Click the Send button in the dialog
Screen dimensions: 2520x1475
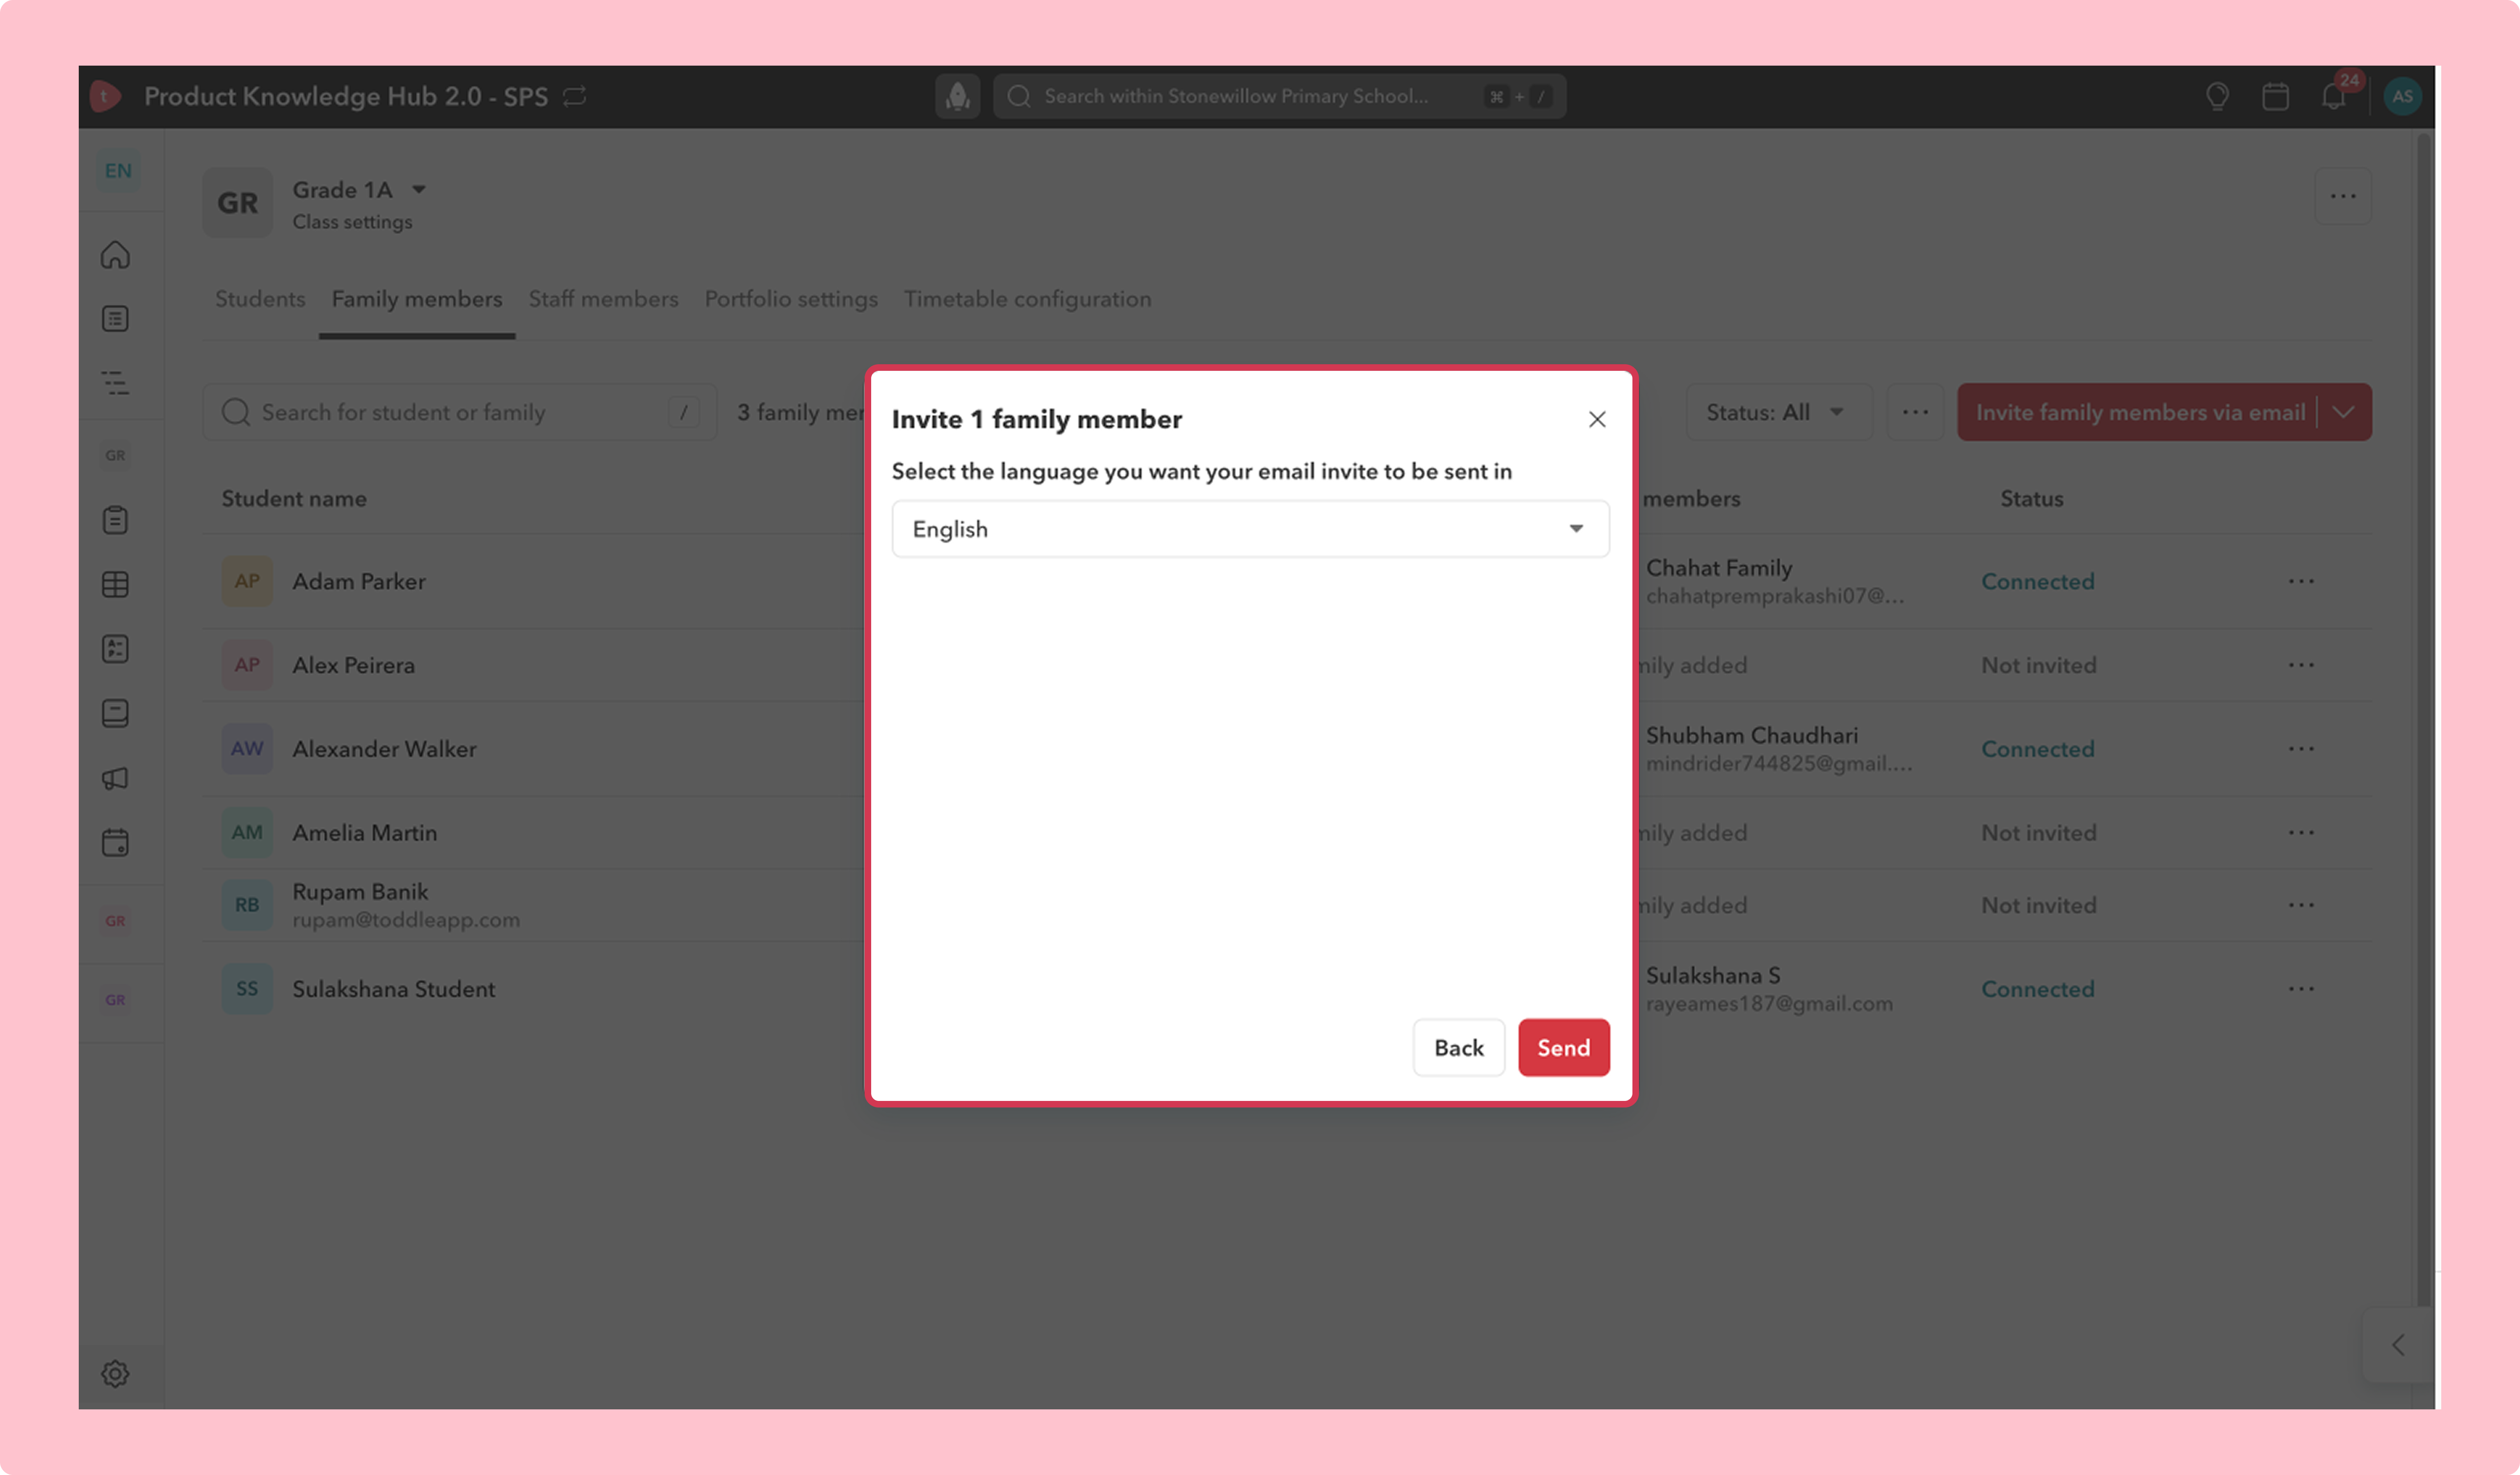click(1564, 1048)
